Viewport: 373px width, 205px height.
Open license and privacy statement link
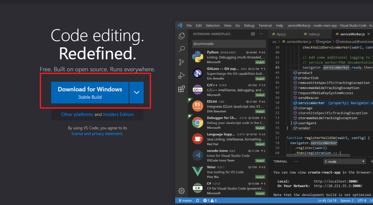click(x=97, y=134)
